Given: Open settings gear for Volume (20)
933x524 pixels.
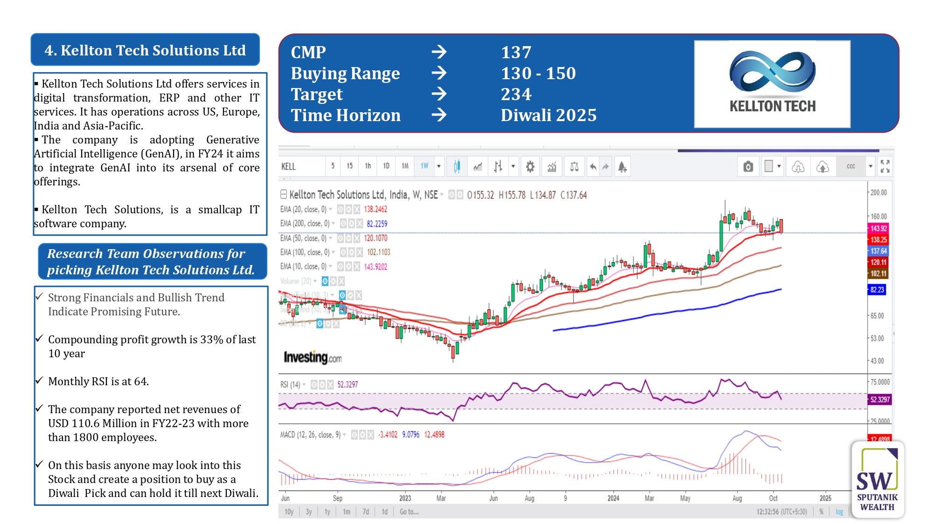Looking at the screenshot, I should pyautogui.click(x=333, y=281).
